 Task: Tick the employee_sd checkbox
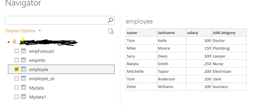click(16, 79)
